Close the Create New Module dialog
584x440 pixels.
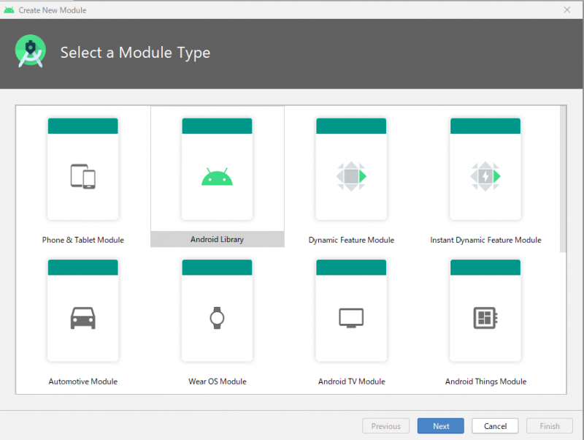click(x=567, y=10)
